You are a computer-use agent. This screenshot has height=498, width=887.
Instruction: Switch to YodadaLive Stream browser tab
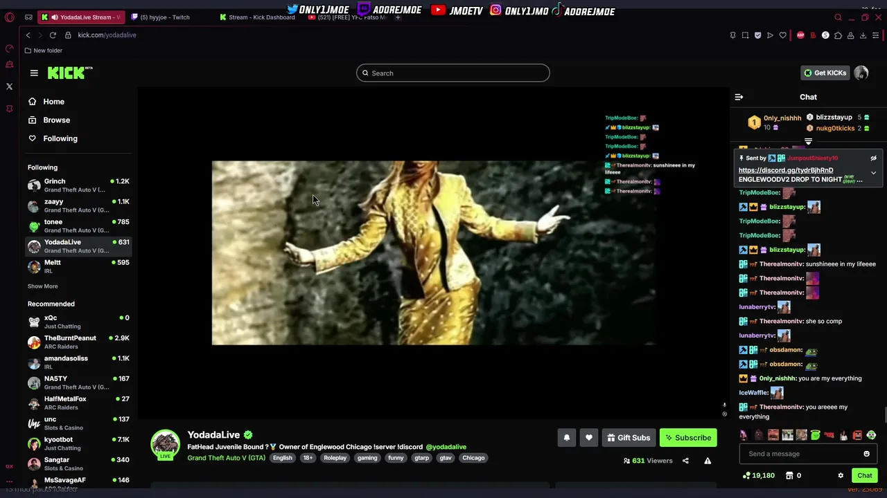pos(81,17)
